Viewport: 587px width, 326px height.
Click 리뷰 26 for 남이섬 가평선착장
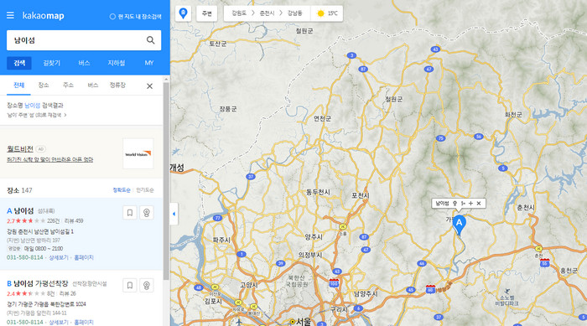point(67,293)
